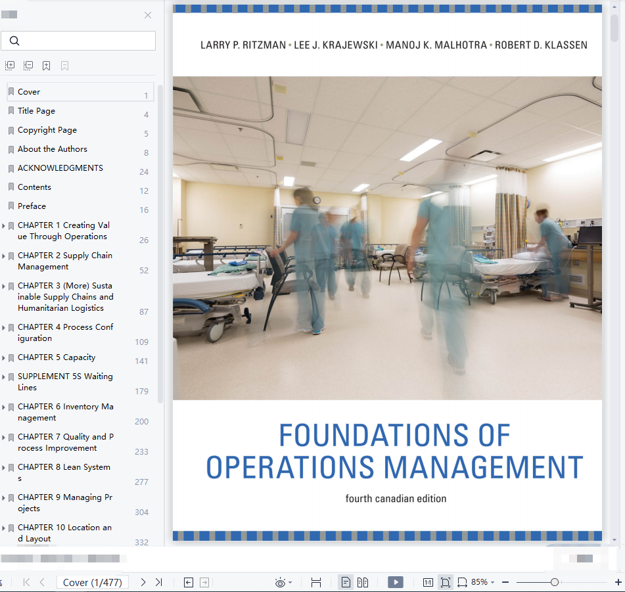Jump to SUPPLEMENT 5S Waiting Lines
This screenshot has height=592, width=625.
point(65,382)
